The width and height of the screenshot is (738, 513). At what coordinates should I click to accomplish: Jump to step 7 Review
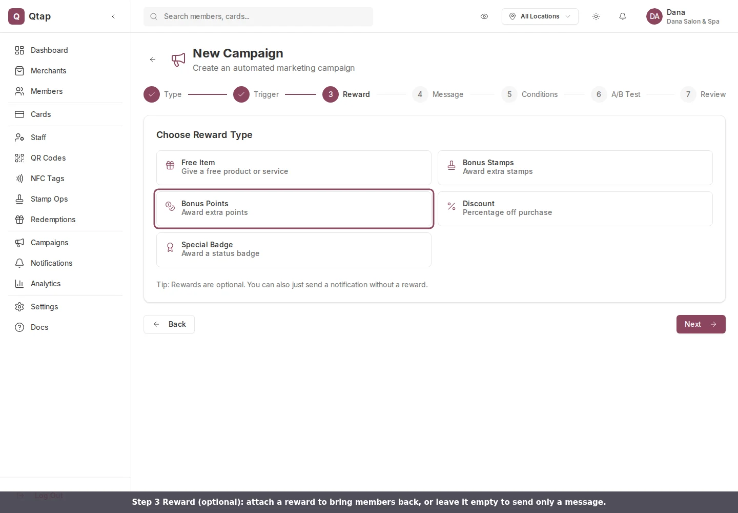point(703,94)
